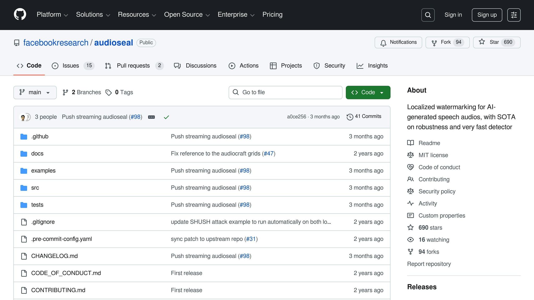Open the search magnifier in header
534x300 pixels.
click(x=428, y=15)
